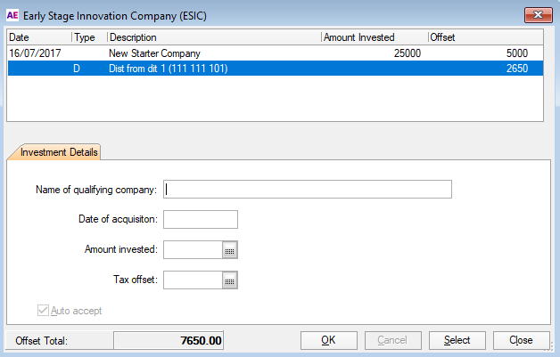The height and width of the screenshot is (357, 560).
Task: Click into the Amount invested field
Action: [x=193, y=250]
